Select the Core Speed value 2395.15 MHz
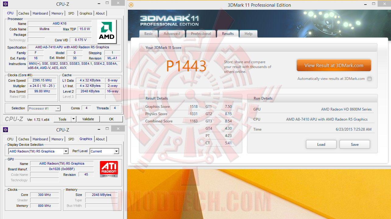Image resolution: width=391 pixels, height=219 pixels. tap(42, 80)
